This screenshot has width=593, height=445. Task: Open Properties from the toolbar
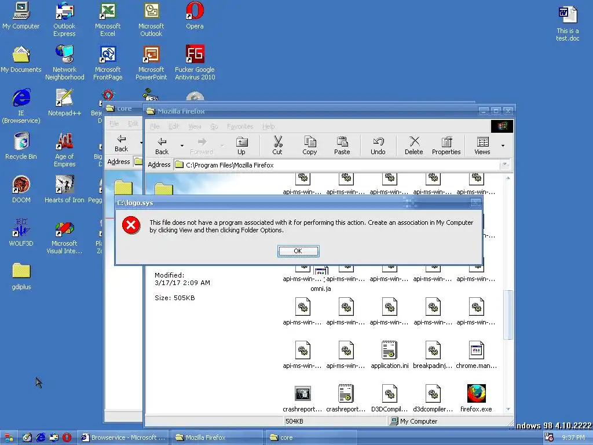point(446,145)
